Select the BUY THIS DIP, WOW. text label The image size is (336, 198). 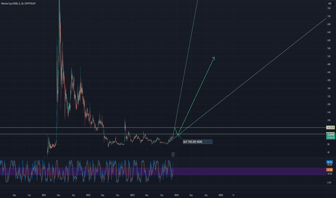coord(198,142)
